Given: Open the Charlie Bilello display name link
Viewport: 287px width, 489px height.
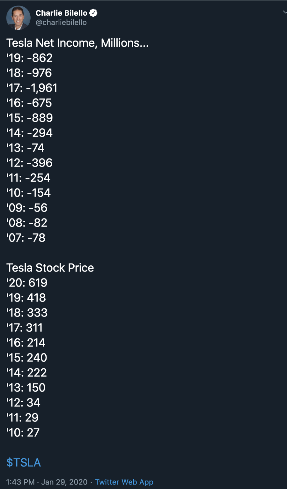Looking at the screenshot, I should point(61,13).
